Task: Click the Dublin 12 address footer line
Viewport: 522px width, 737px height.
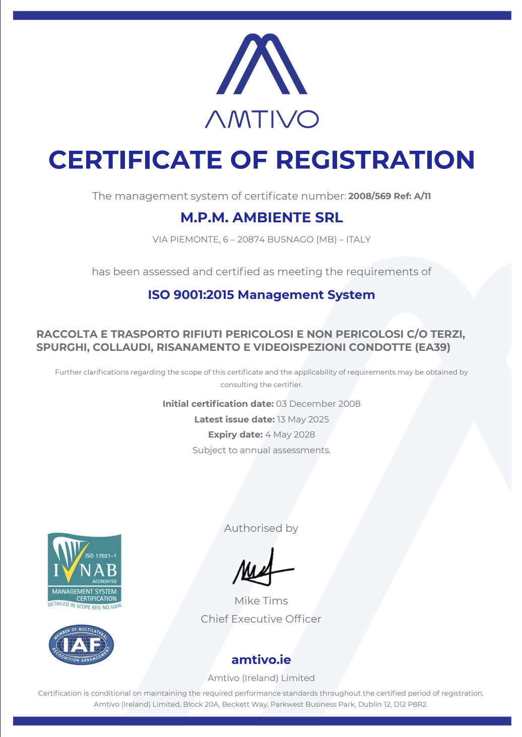Action: (261, 704)
